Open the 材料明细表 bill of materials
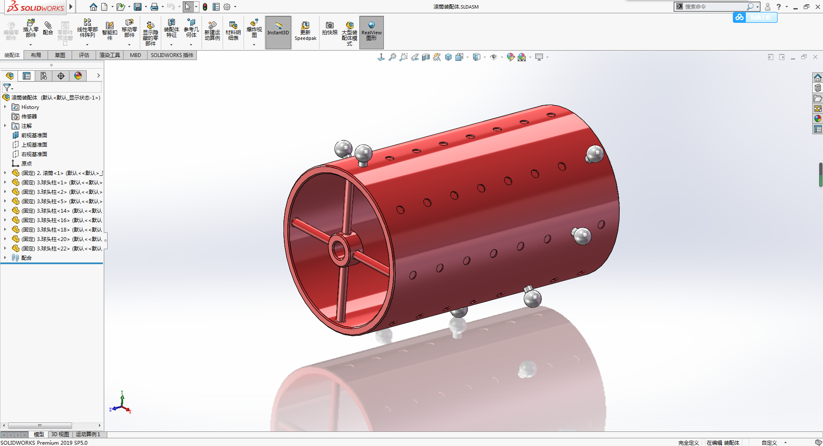Viewport: 823px width, 446px height. (x=233, y=30)
